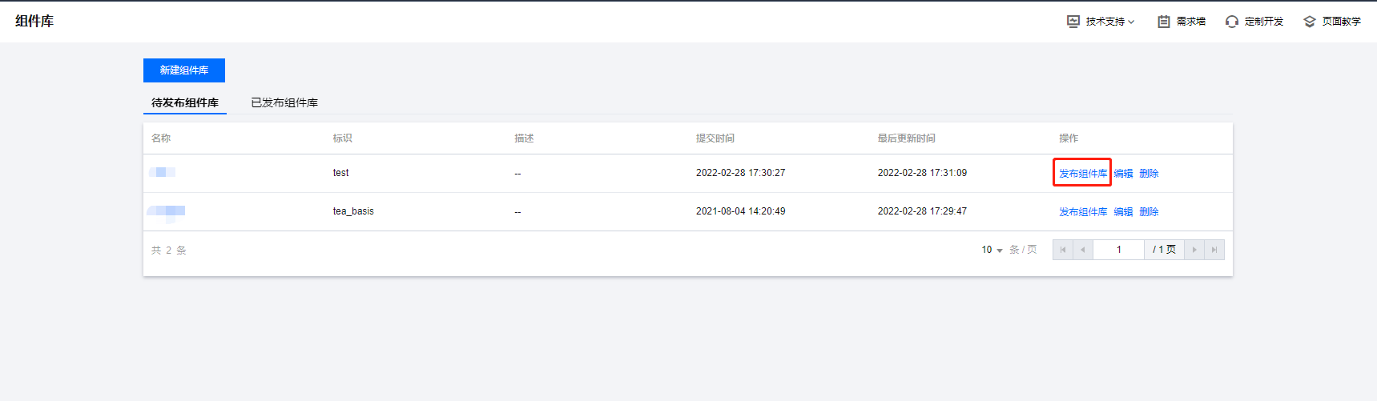Screen dimensions: 1377x401
Task: Go to last page arrow icon
Action: tap(1214, 250)
